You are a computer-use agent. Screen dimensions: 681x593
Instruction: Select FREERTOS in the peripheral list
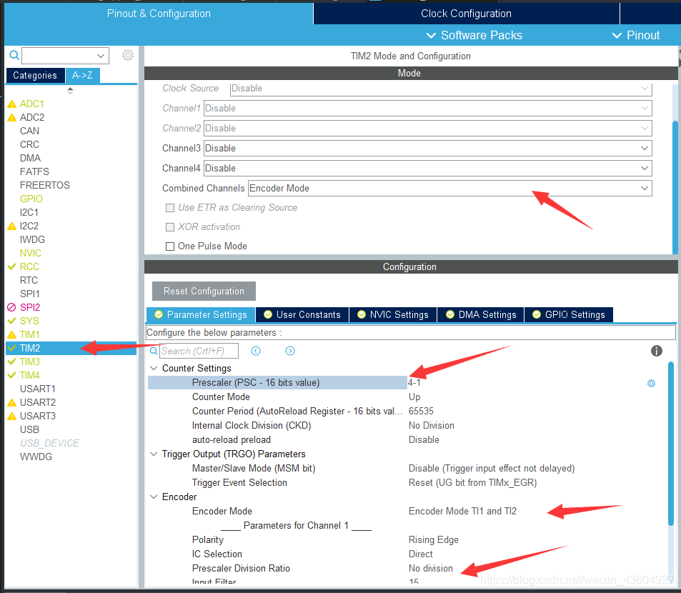[x=45, y=185]
